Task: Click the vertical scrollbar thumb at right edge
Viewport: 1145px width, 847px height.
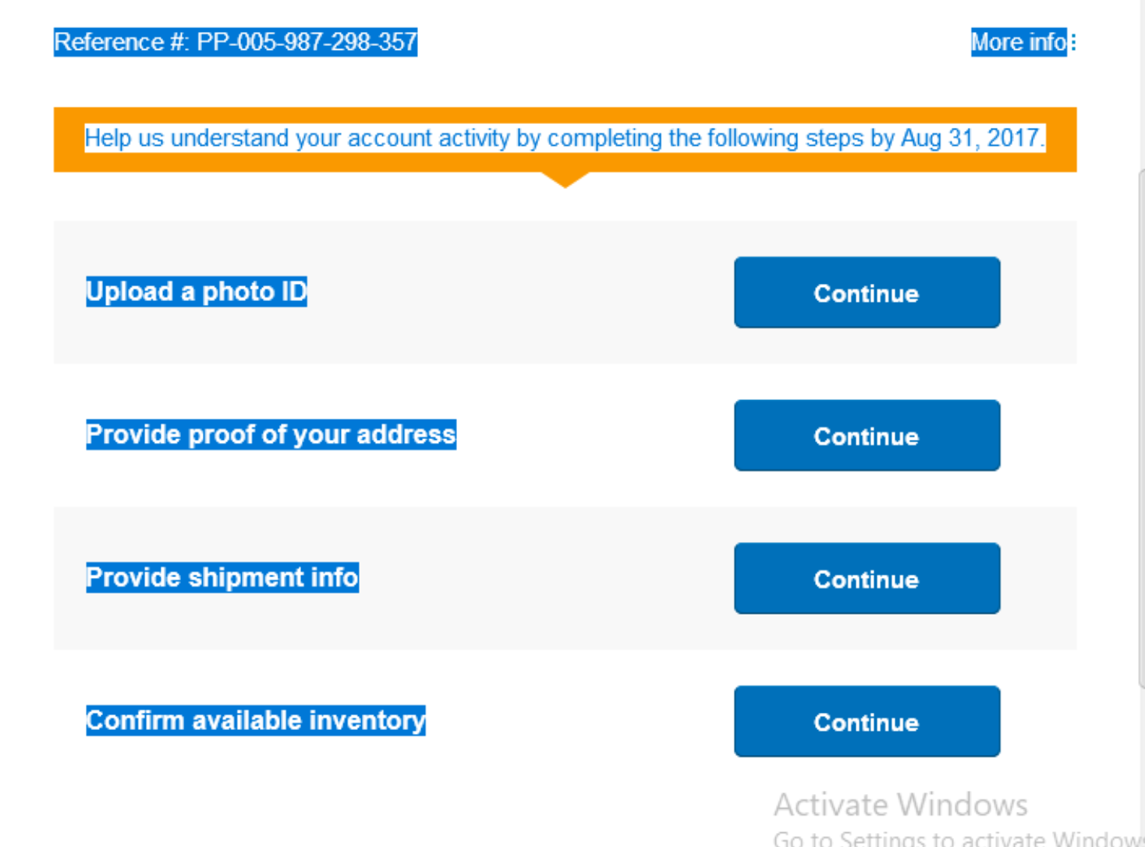Action: 1141,429
